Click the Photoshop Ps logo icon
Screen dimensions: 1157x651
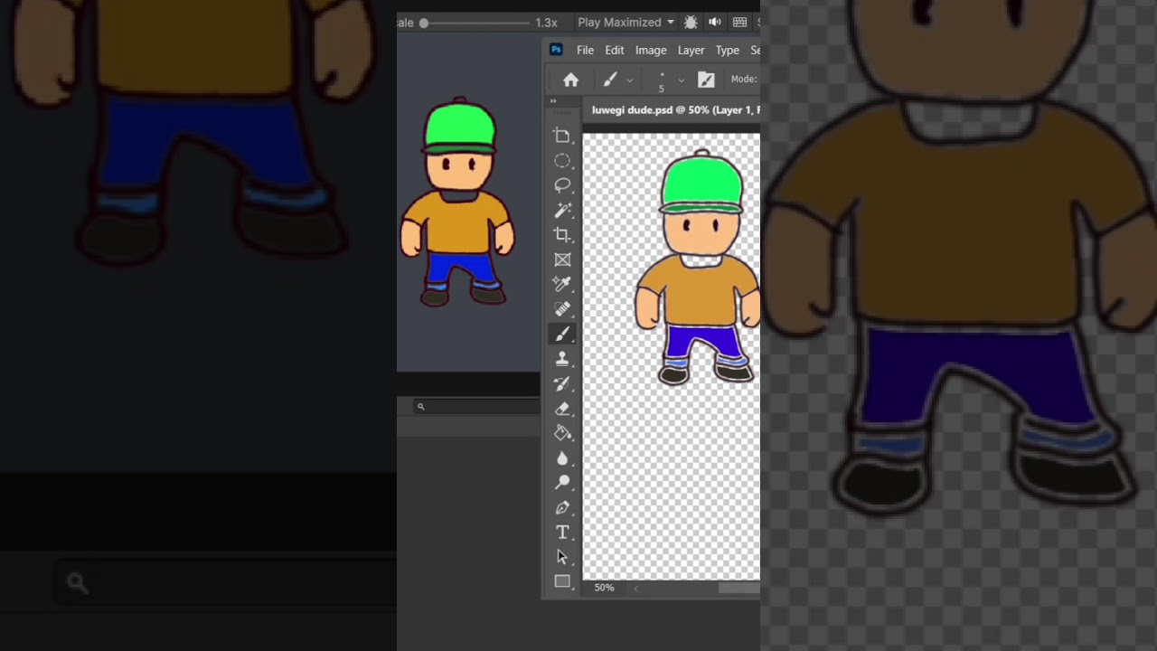click(x=557, y=50)
